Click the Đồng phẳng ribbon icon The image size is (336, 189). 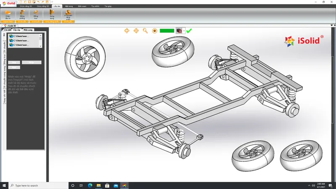pos(22,15)
